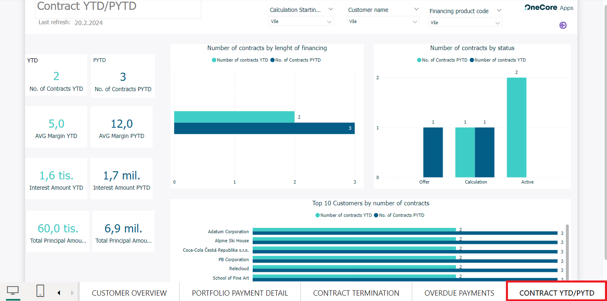Viewport: 607px width, 301px height.
Task: Open the CUSTOMER OVERVIEW tab
Action: point(129,293)
